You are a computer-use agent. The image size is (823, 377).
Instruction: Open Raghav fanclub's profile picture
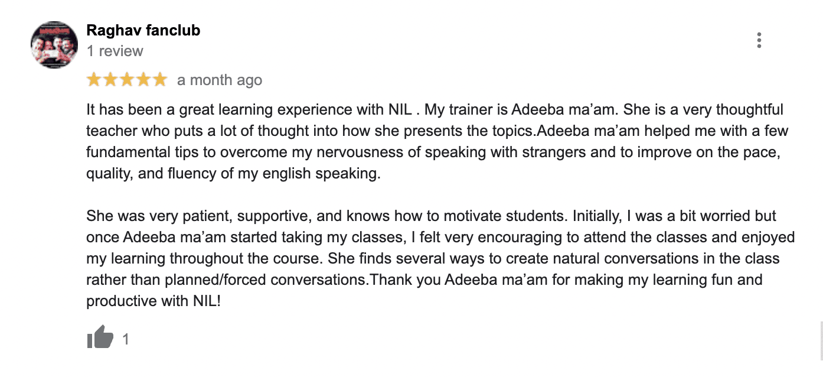coord(54,45)
